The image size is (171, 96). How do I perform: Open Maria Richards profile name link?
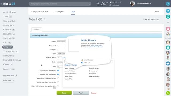point(89,40)
